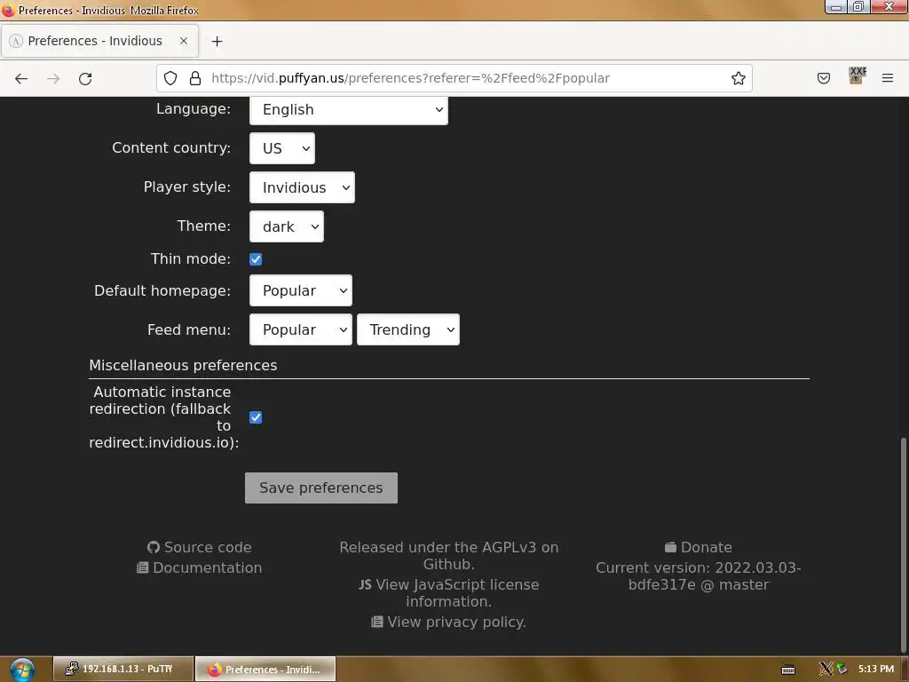Restore down the Firefox window
The height and width of the screenshot is (682, 909).
click(x=858, y=7)
